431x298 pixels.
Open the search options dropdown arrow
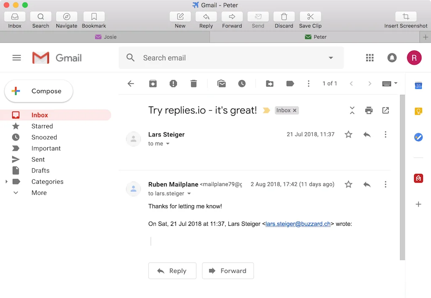[x=331, y=58]
